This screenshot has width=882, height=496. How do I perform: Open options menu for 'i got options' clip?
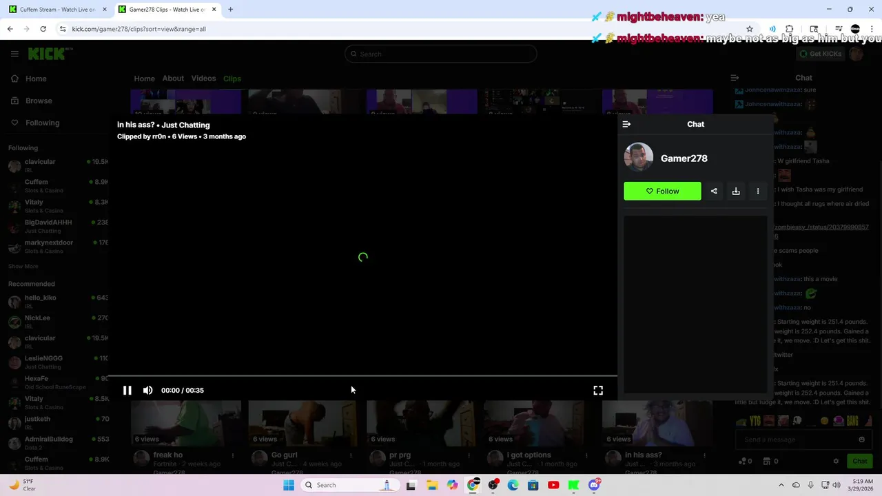click(x=586, y=455)
